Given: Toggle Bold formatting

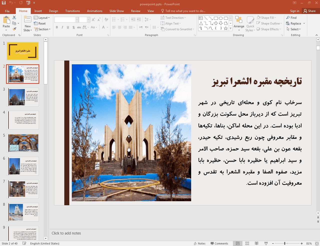Looking at the screenshot, I should 57,27.
